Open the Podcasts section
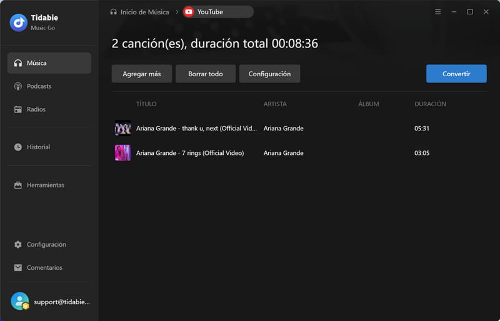 [49, 86]
